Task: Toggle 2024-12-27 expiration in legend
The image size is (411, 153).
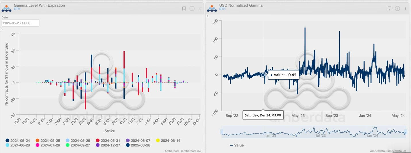Action: (x=108, y=145)
